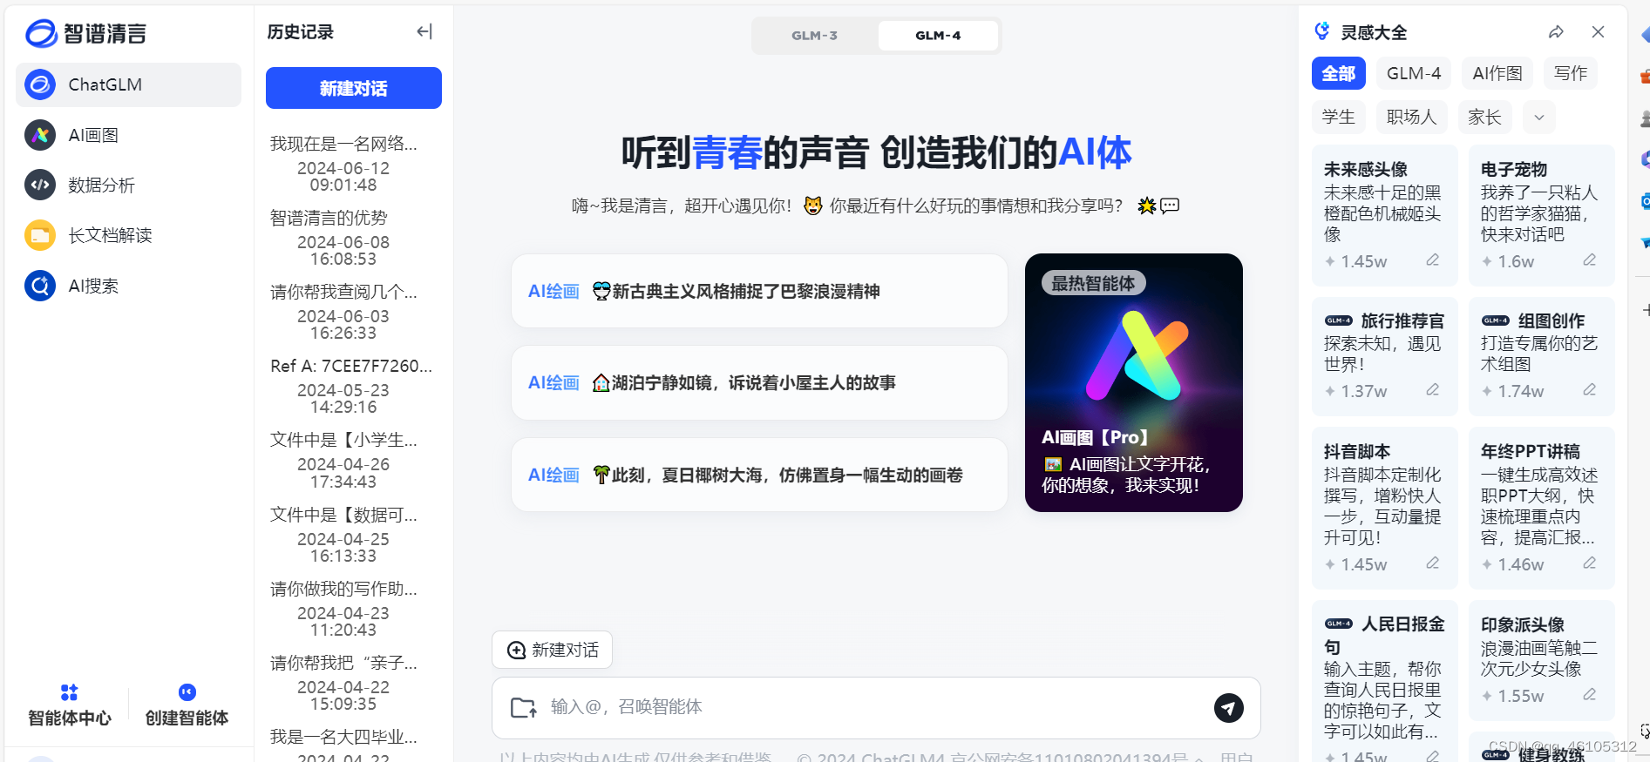
Task: Click edit pencil on 未来感头像 card
Action: 1432,260
